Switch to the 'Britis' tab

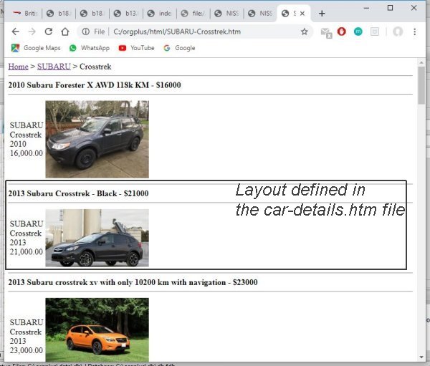25,14
